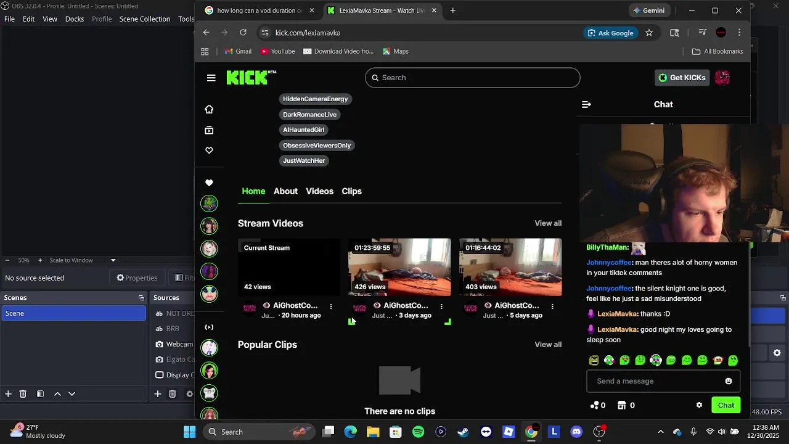Screen dimensions: 789x444
Task: Open OBS View menu
Action: (50, 18)
